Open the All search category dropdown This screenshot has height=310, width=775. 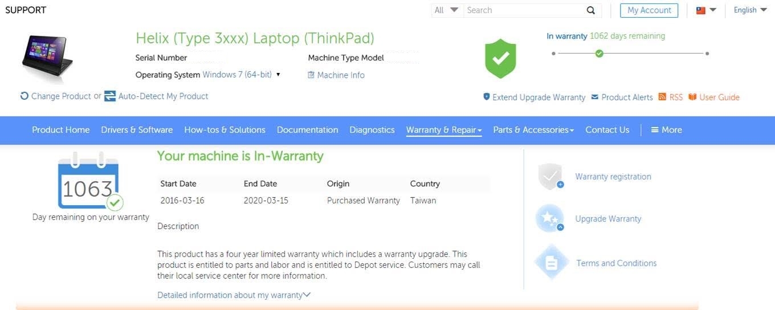click(447, 10)
